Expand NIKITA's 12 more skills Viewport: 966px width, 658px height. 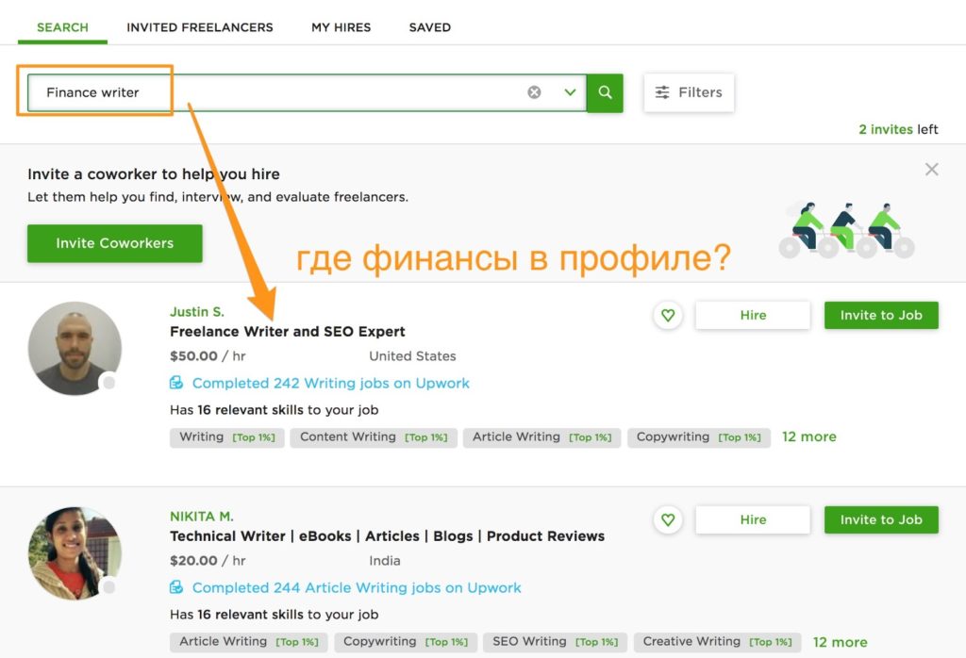(x=840, y=642)
